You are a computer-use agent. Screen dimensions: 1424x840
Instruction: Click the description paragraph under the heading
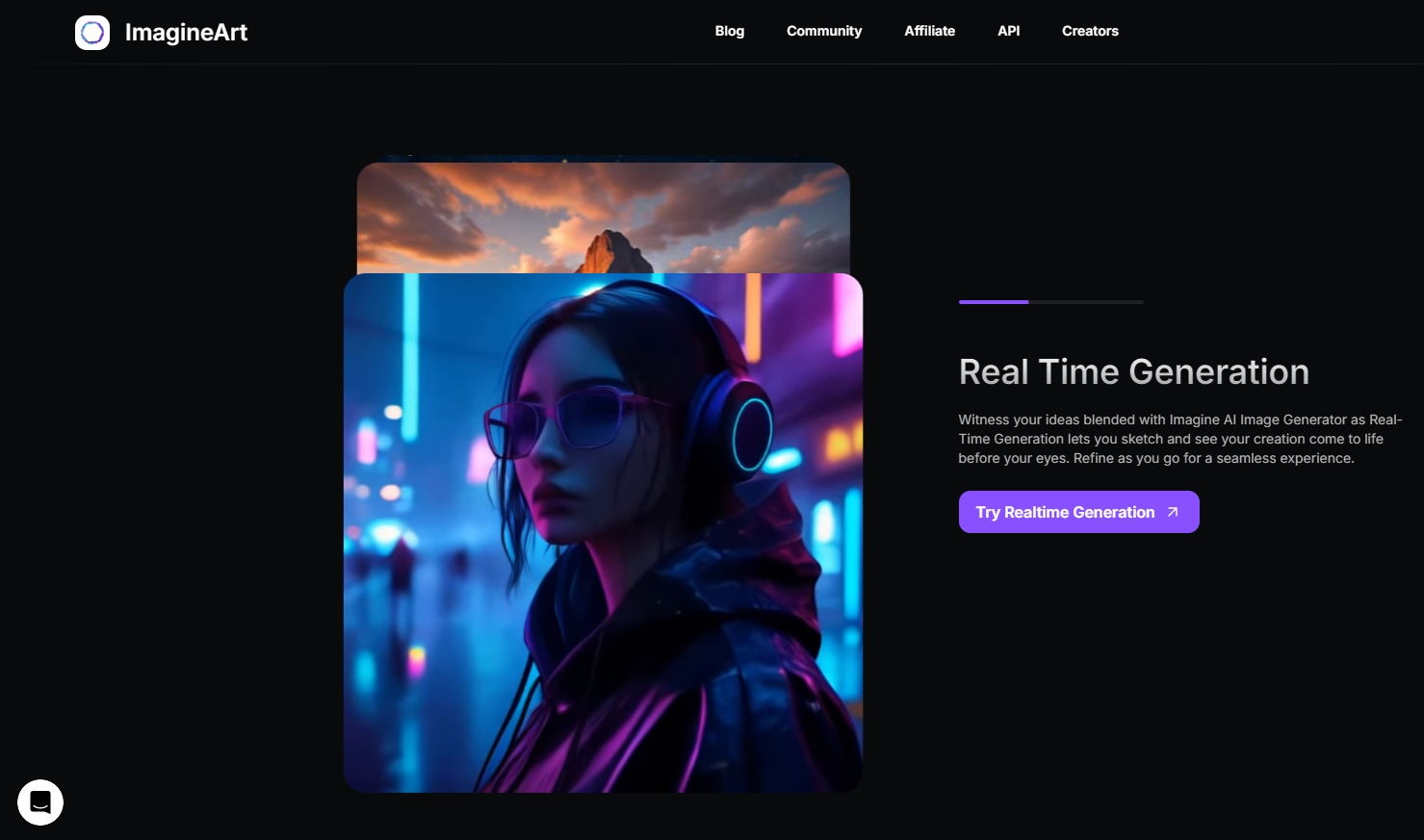coord(1179,439)
